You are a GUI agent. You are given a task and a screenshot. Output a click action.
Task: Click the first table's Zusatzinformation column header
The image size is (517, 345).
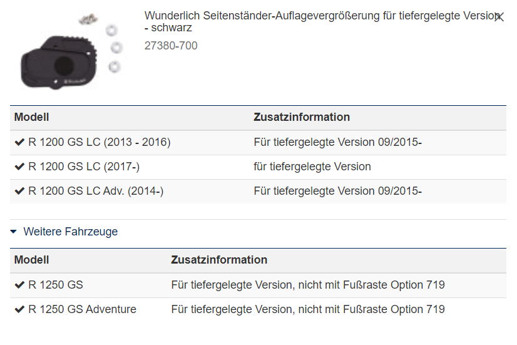pos(302,117)
